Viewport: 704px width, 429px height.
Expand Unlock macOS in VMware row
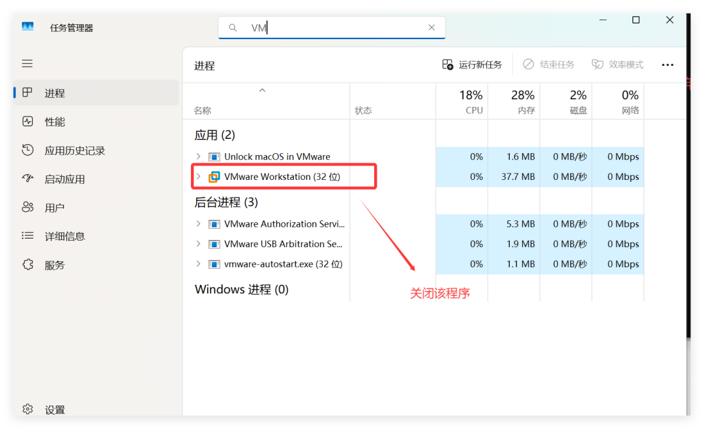tap(198, 156)
